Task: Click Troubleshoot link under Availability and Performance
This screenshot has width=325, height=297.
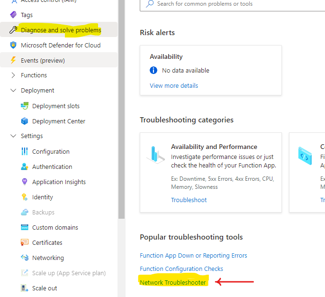Action: (189, 200)
